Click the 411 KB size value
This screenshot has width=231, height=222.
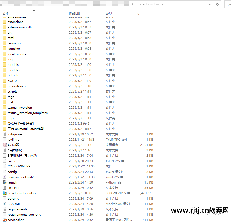tap(148, 220)
